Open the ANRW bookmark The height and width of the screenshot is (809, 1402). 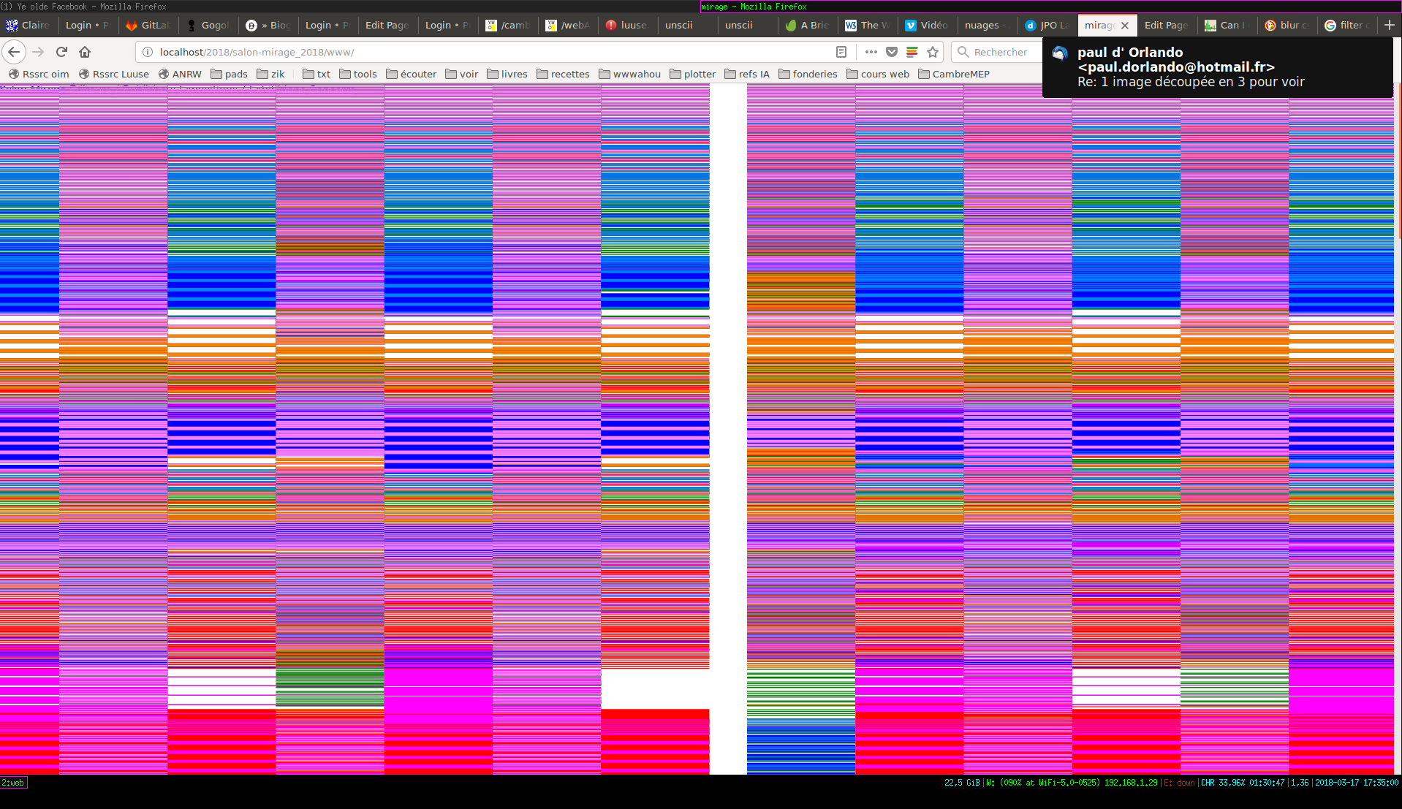coord(180,74)
